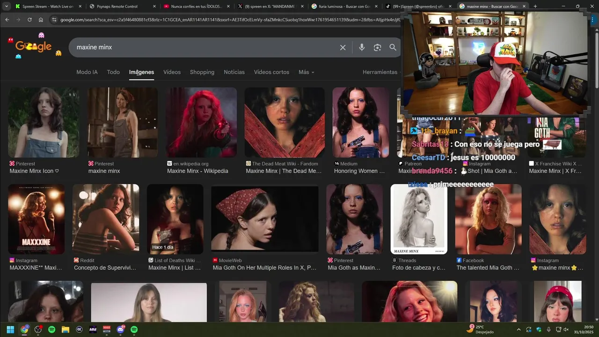Submit search with the magnifier icon
This screenshot has width=599, height=337.
coord(393,47)
